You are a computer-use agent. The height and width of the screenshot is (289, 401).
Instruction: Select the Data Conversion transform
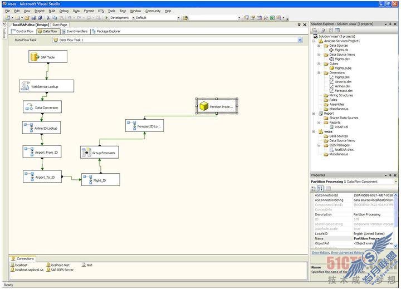click(42, 107)
